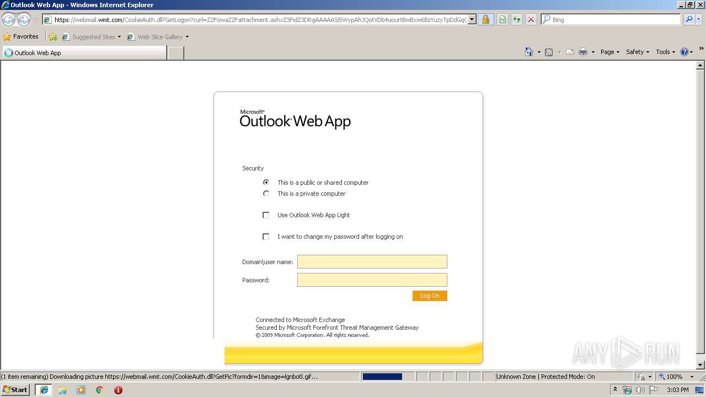Select 'This is a private computer'
706x397 pixels.
tap(266, 194)
